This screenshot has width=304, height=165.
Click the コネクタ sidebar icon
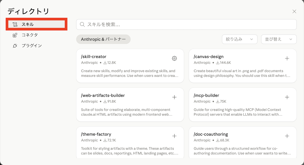point(15,35)
